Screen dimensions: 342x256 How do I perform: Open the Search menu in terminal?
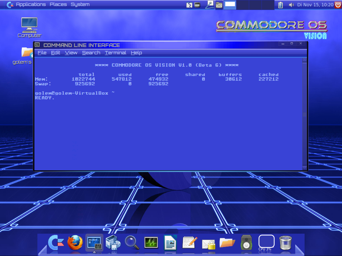pos(91,53)
